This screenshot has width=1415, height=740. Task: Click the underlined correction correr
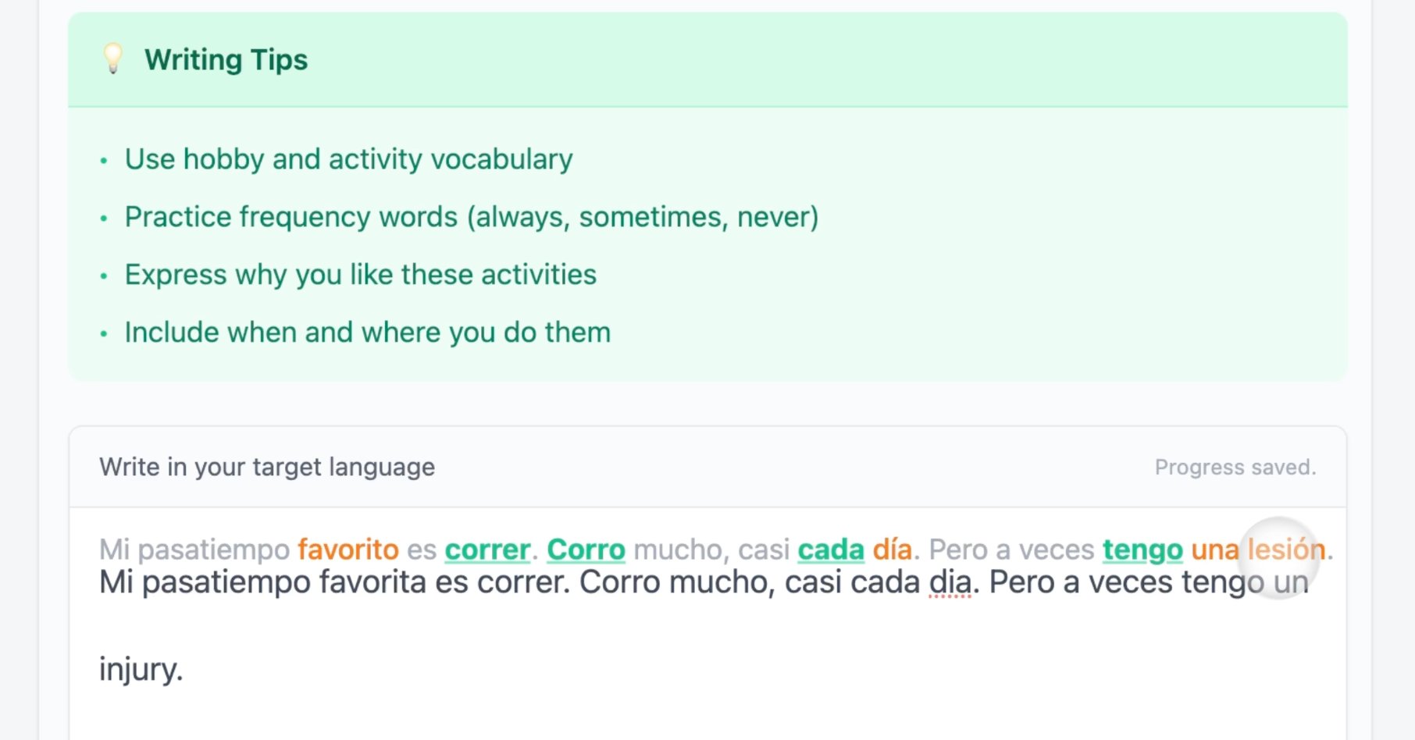click(487, 550)
